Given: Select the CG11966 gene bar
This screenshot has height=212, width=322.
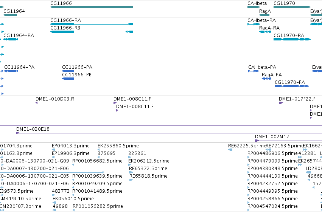Looking at the screenshot, I should tap(92, 7).
